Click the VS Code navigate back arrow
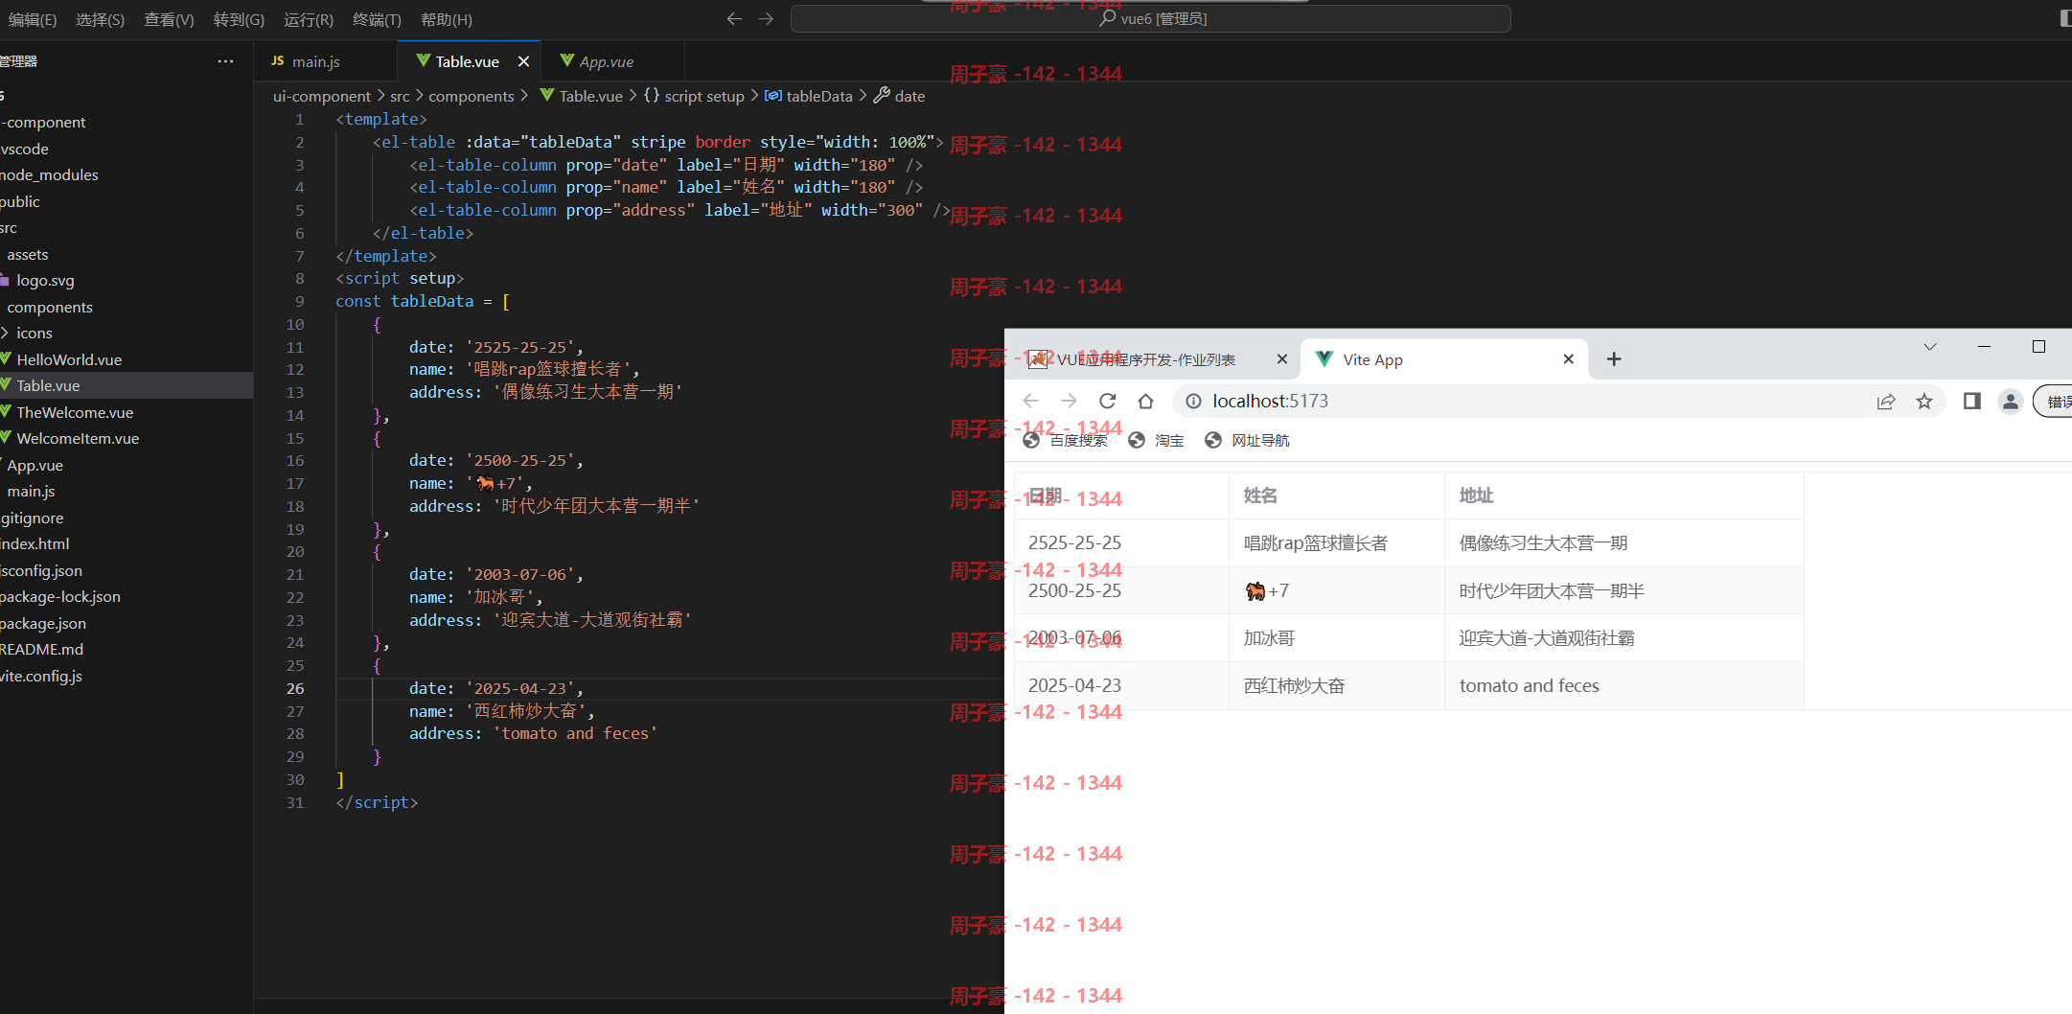 coord(734,18)
